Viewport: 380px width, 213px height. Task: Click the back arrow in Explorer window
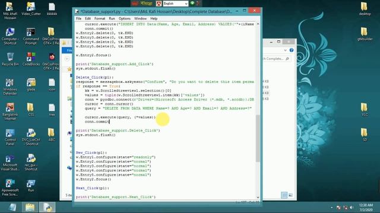(x=67, y=59)
